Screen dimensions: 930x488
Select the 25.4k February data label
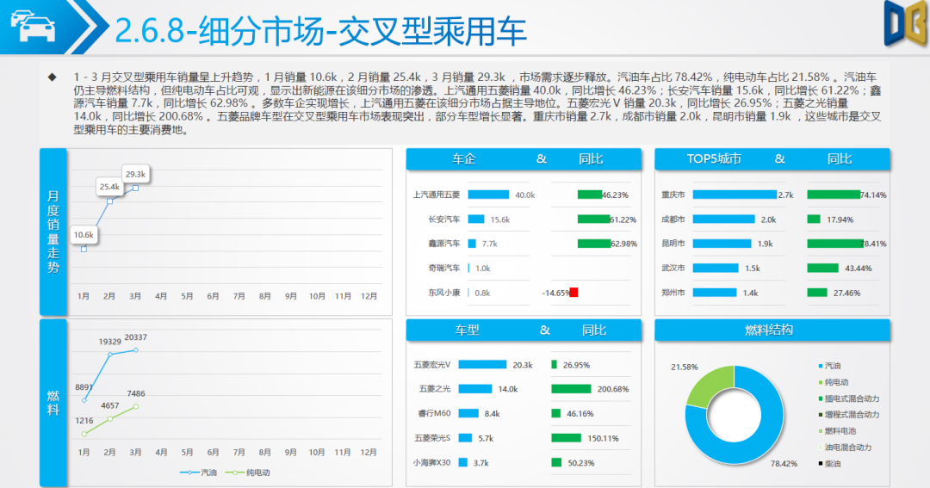[109, 187]
